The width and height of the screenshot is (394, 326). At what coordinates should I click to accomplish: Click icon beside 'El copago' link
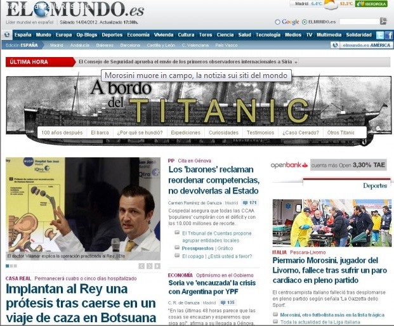177,256
